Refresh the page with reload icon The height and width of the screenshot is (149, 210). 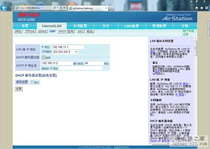61,8
